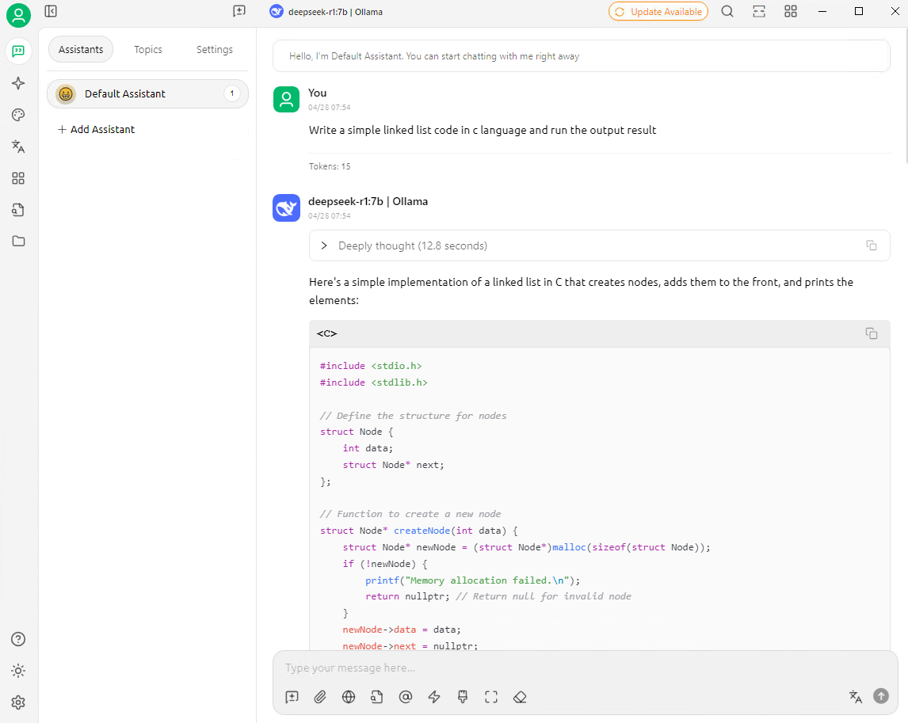Switch to the Topics tab
Image resolution: width=908 pixels, height=723 pixels.
tap(148, 50)
